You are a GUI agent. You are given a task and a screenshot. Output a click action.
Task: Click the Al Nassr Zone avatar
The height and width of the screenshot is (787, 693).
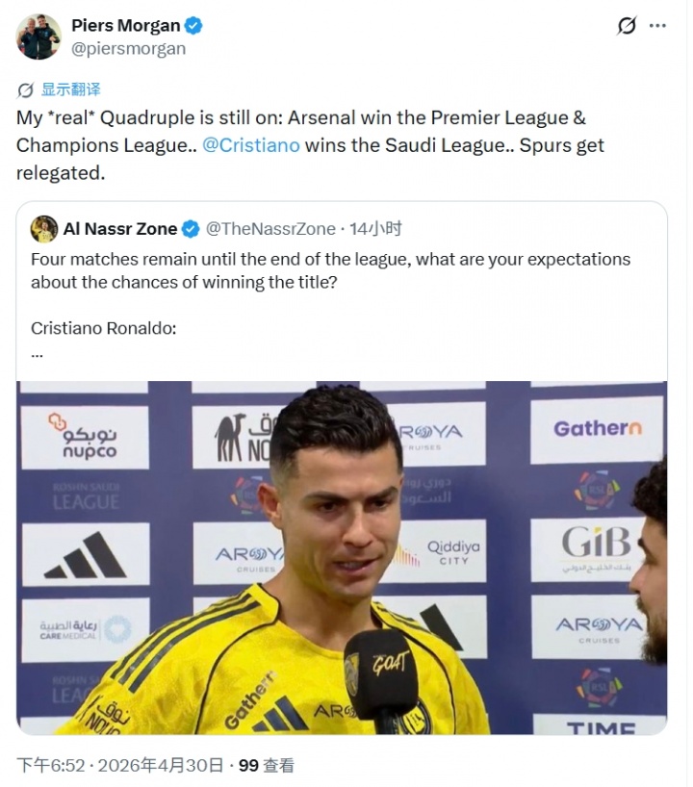(x=44, y=229)
